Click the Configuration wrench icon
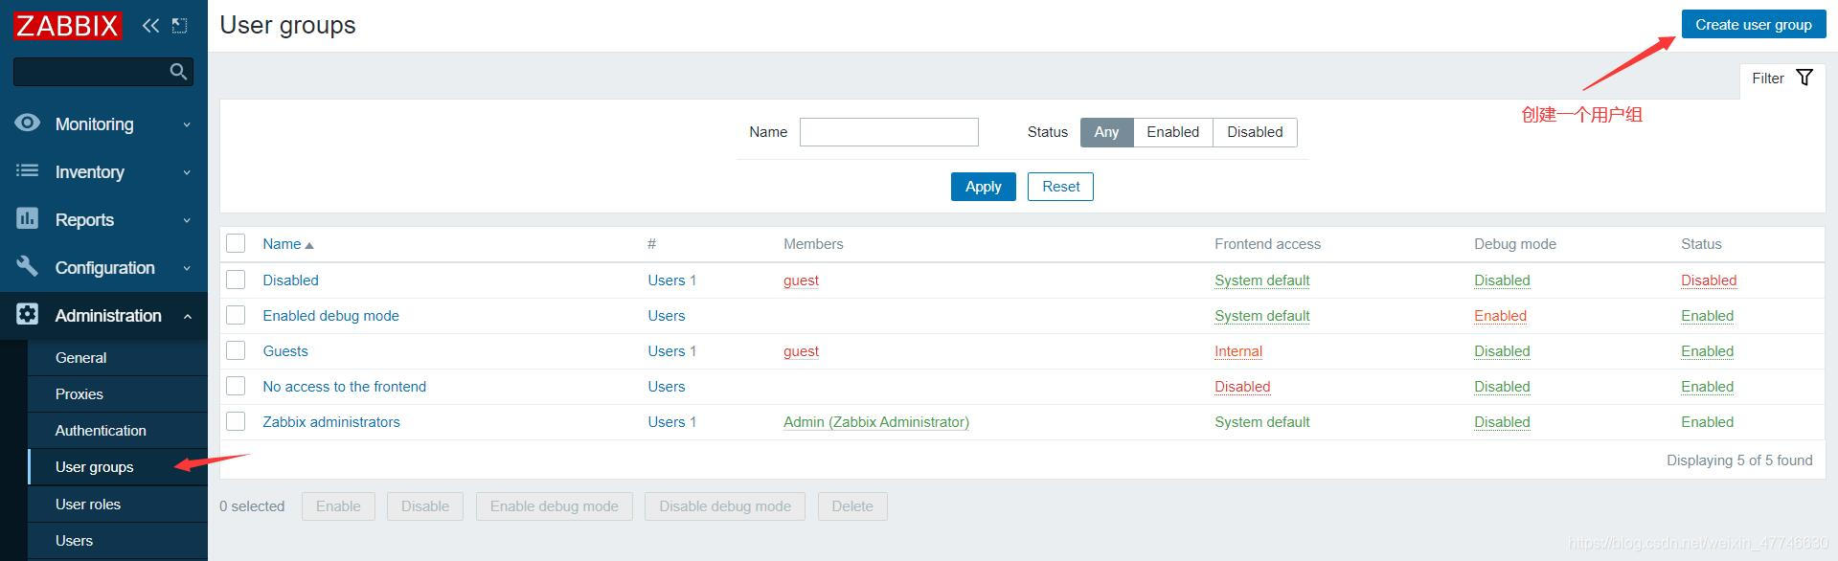This screenshot has height=561, width=1838. coord(28,266)
